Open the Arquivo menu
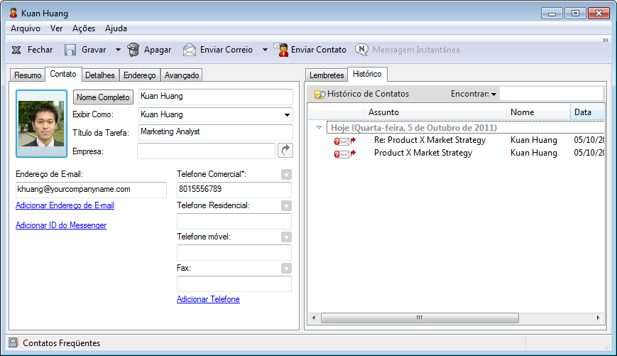This screenshot has width=617, height=356. tap(25, 28)
